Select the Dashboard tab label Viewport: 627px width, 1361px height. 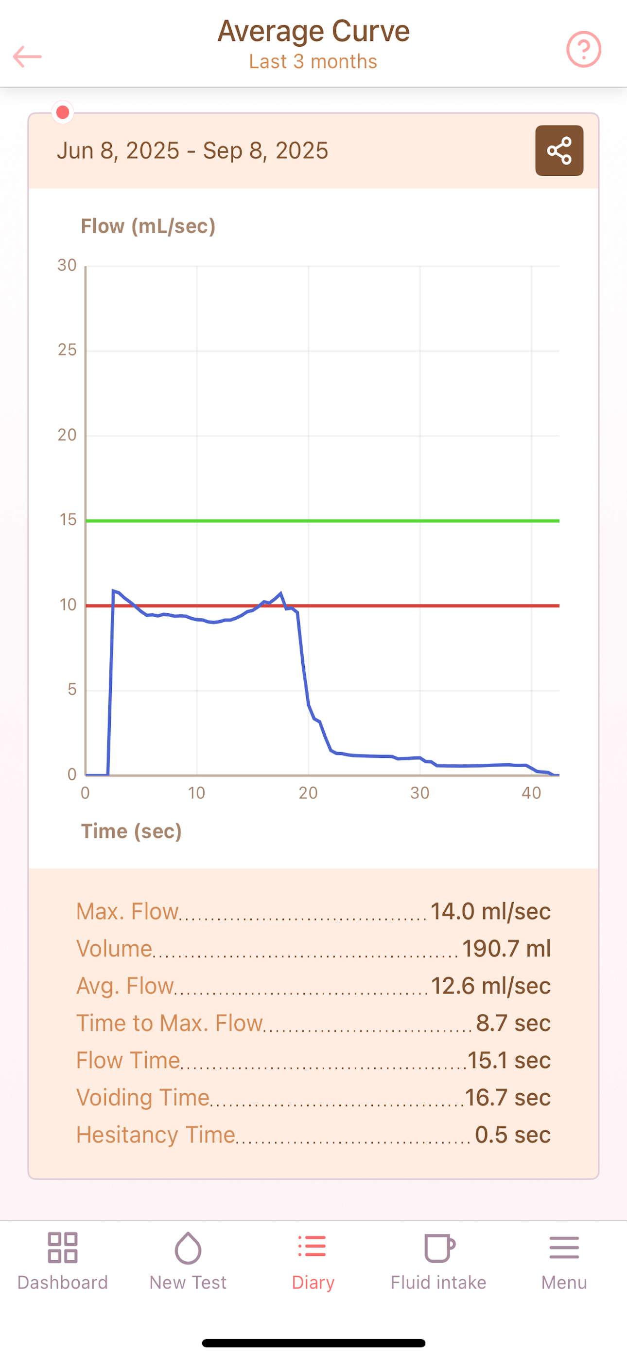[63, 1282]
